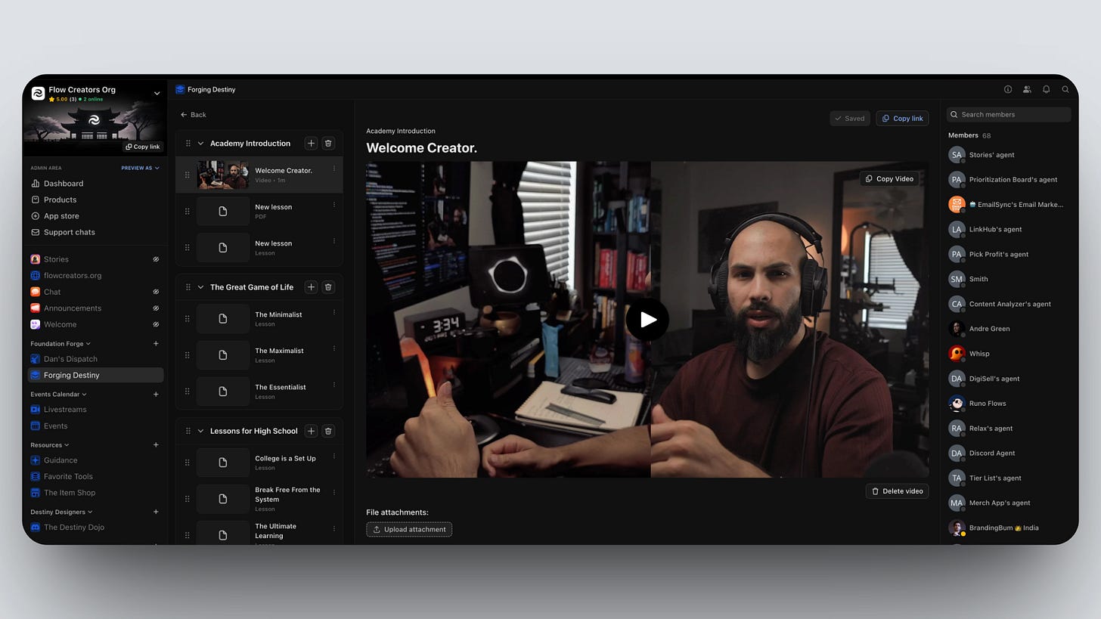Image resolution: width=1101 pixels, height=619 pixels.
Task: Open the Preview As dropdown
Action: pyautogui.click(x=141, y=168)
